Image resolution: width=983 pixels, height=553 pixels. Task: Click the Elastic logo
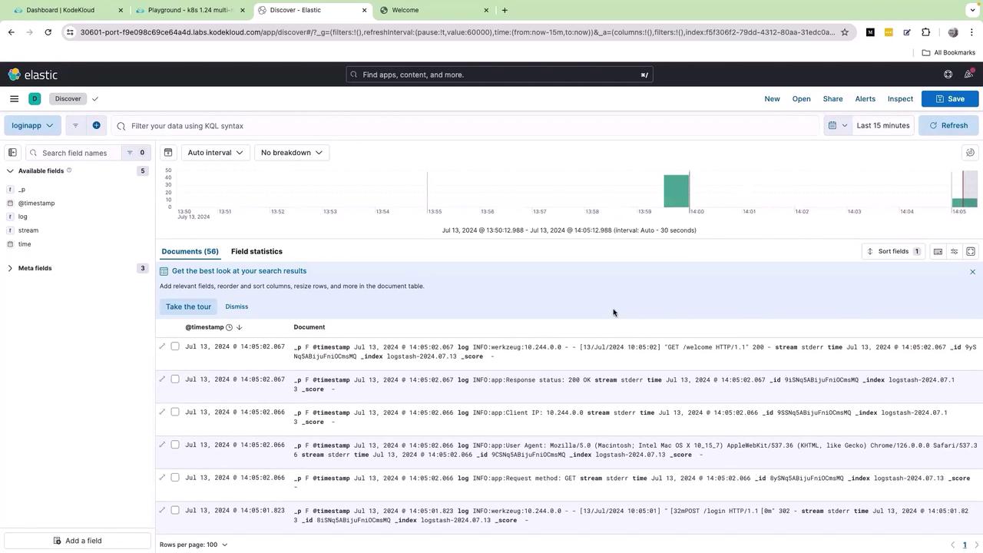(33, 75)
